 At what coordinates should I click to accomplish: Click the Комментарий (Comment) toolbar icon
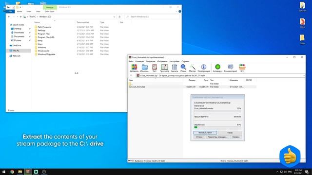(x=231, y=68)
